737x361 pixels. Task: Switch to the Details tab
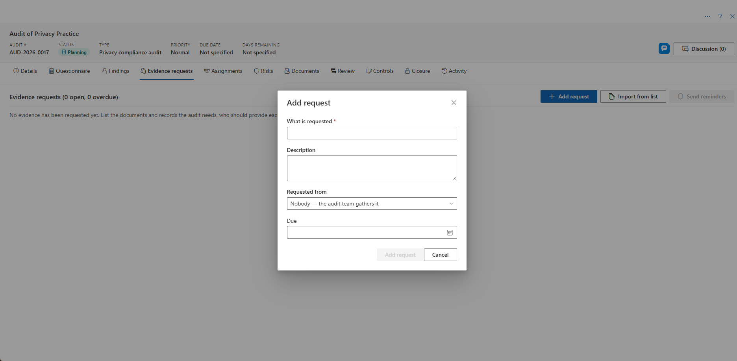[25, 71]
